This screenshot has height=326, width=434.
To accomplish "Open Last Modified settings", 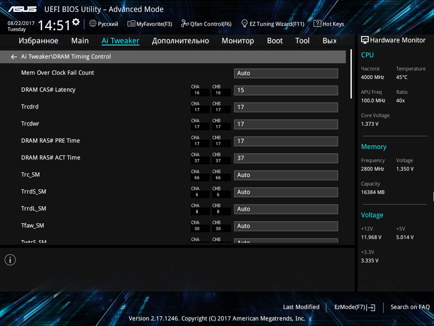I will [301, 307].
